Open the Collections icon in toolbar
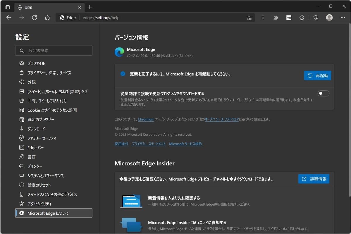This screenshot has width=351, height=234. pos(316,18)
